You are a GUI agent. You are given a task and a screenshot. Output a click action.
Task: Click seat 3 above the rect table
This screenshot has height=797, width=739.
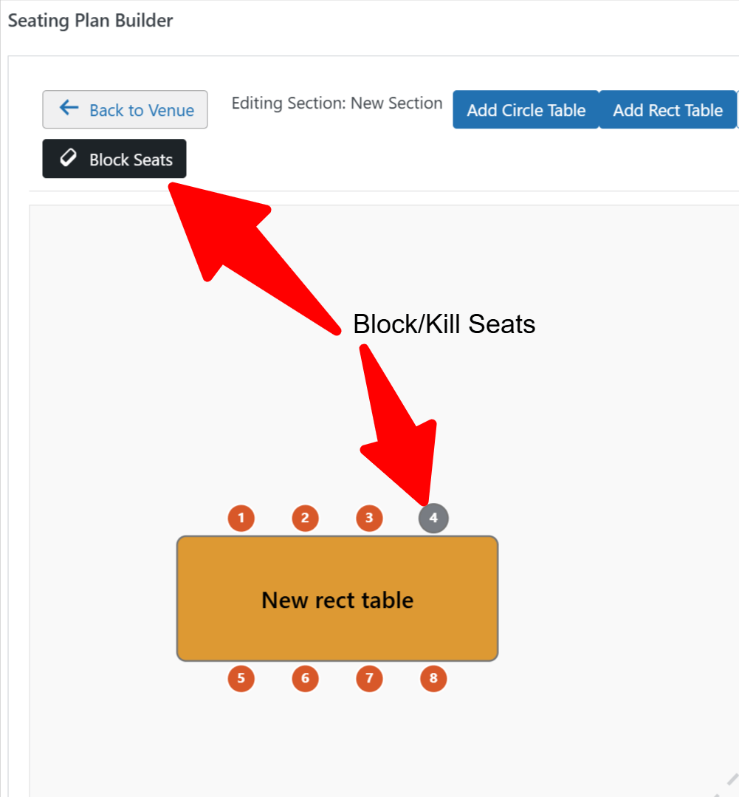click(x=369, y=518)
